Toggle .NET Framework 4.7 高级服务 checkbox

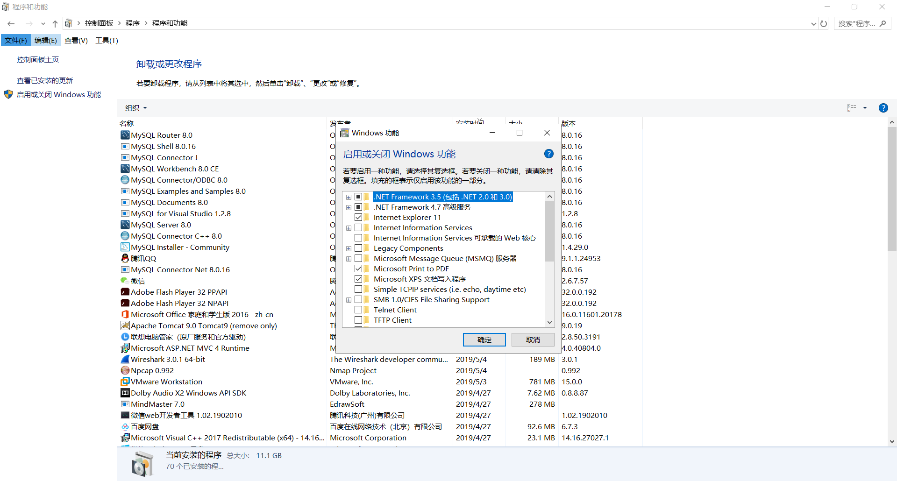pos(358,207)
